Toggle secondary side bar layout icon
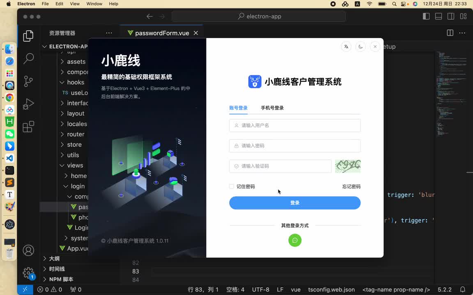473x295 pixels. pos(451,16)
